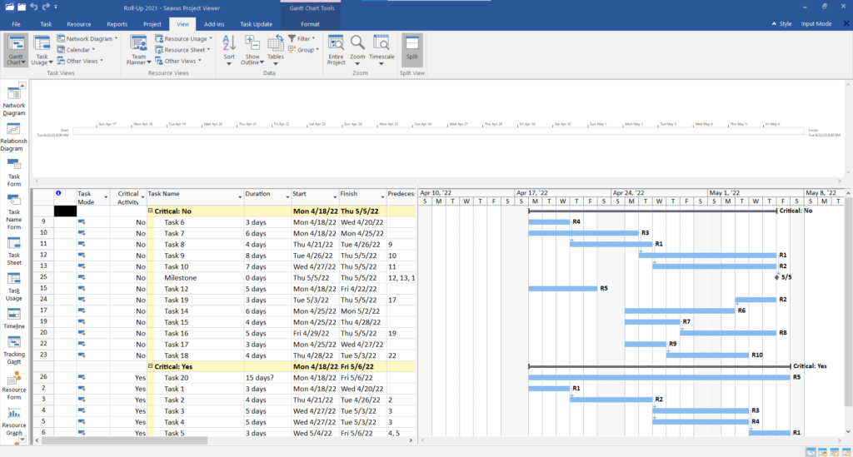
Task: Switch to the Reports ribbon tab
Action: coord(117,24)
